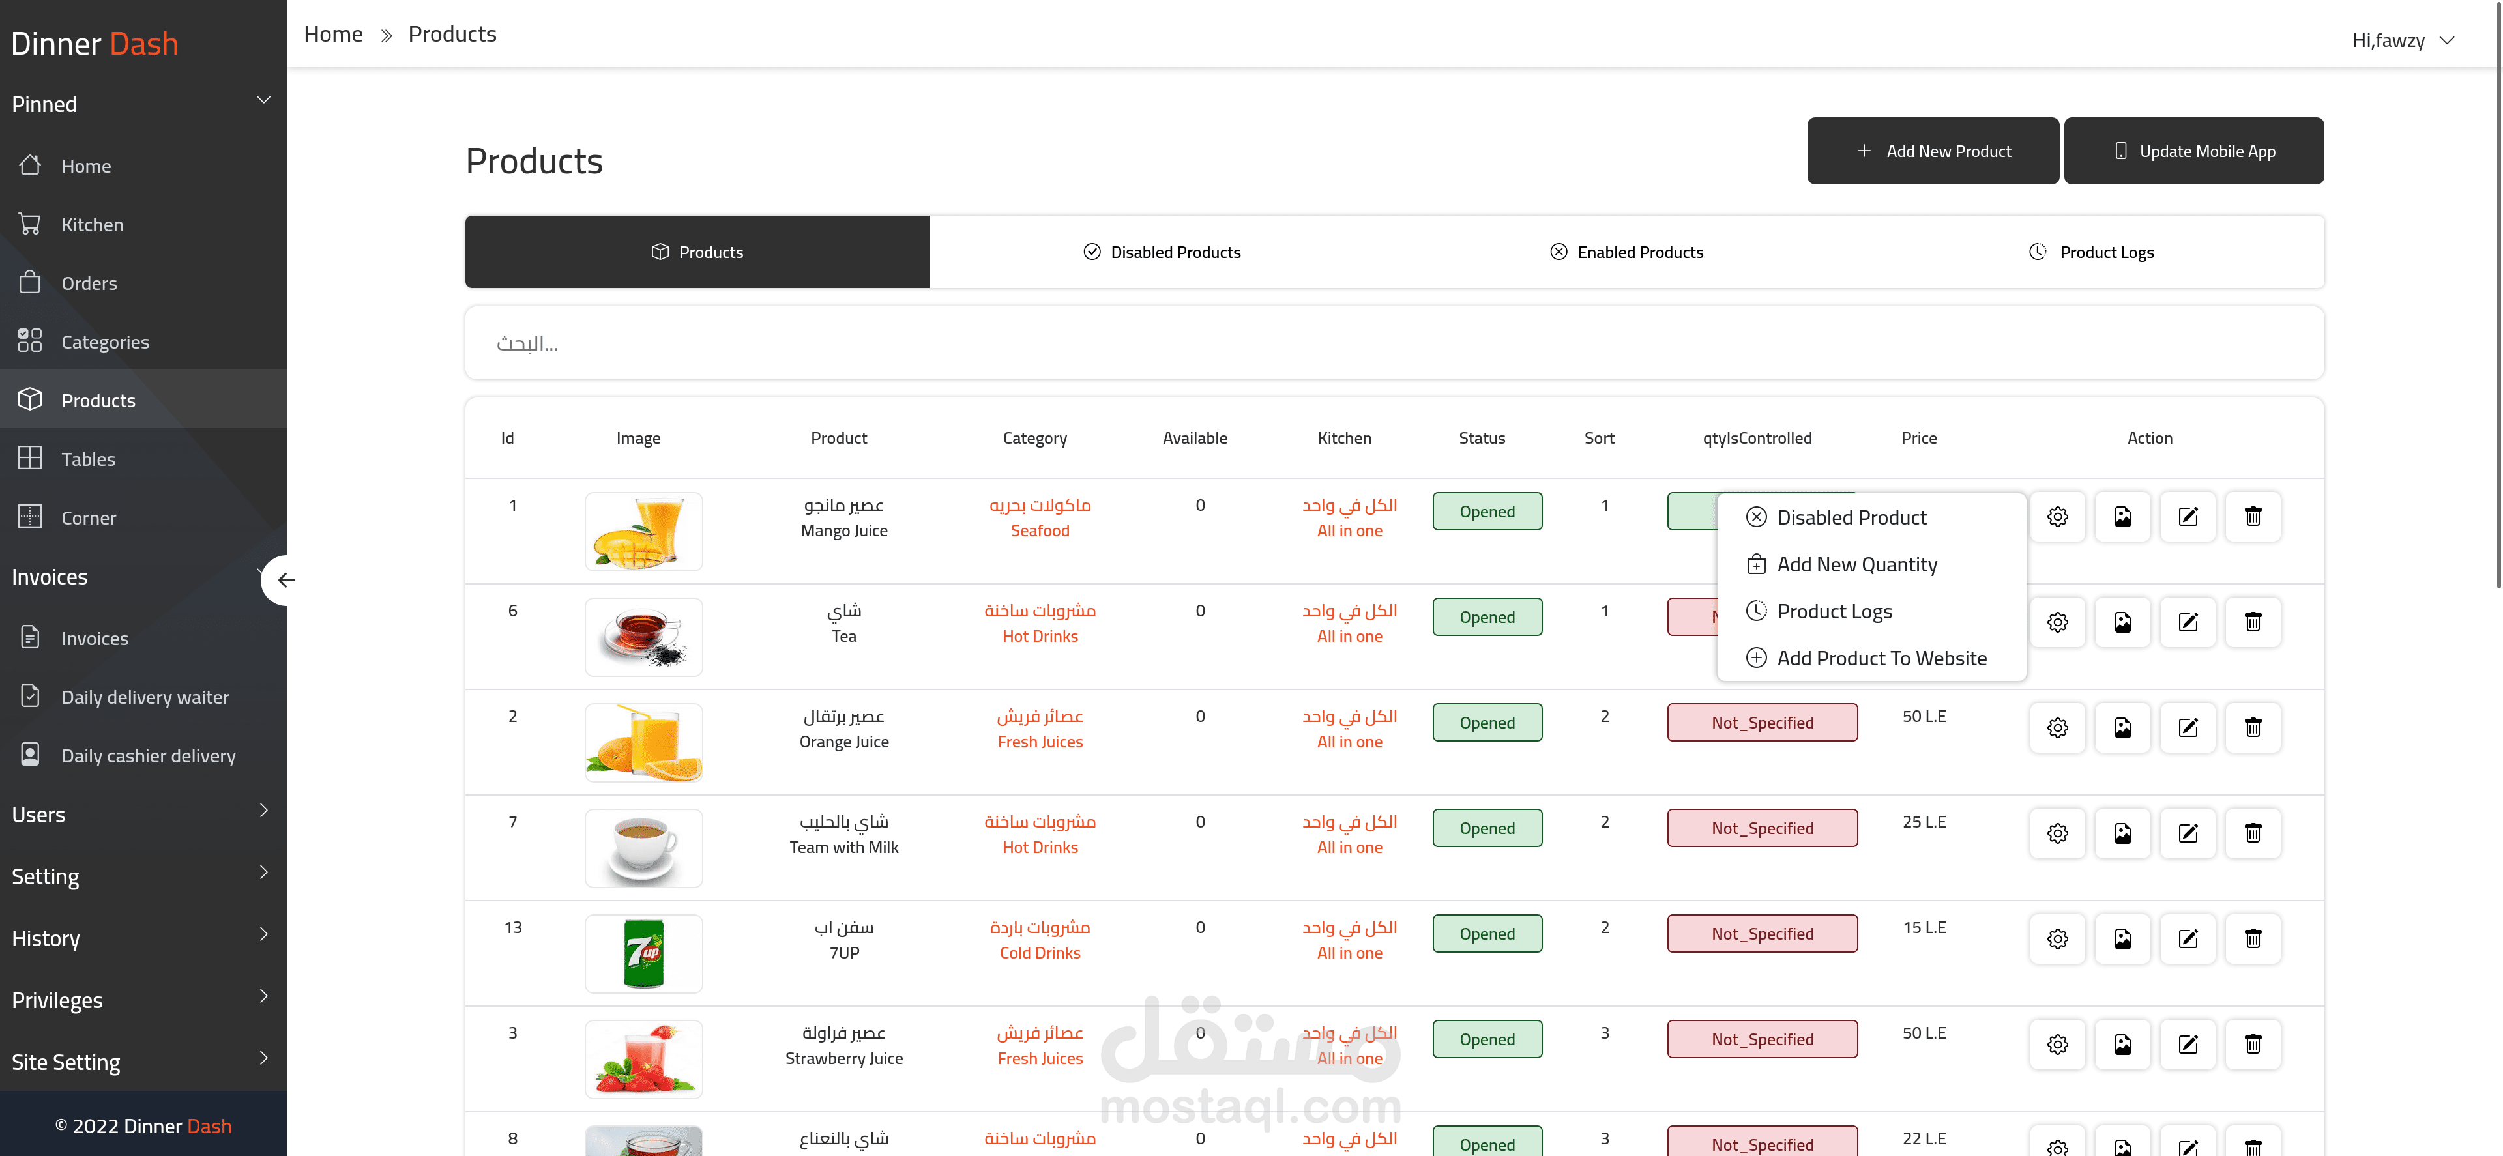The width and height of the screenshot is (2503, 1156).
Task: Click the product search input field
Action: tap(1394, 343)
